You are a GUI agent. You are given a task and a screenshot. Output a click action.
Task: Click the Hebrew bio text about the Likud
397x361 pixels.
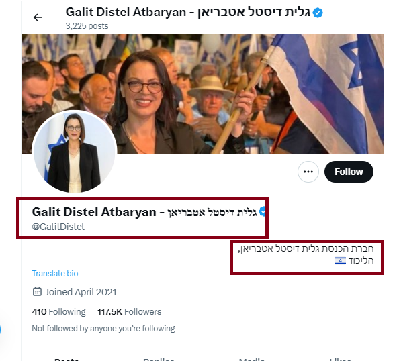pyautogui.click(x=306, y=254)
